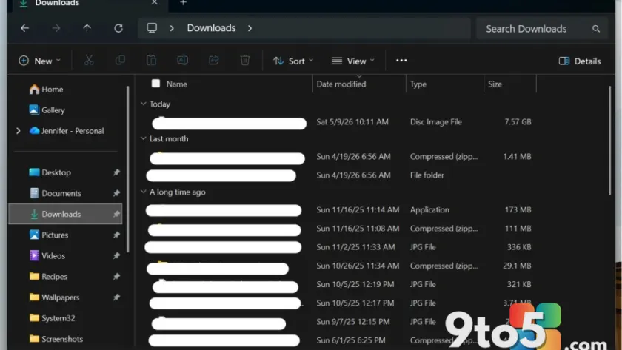Open the Sort dropdown
The image size is (622, 350).
(293, 61)
